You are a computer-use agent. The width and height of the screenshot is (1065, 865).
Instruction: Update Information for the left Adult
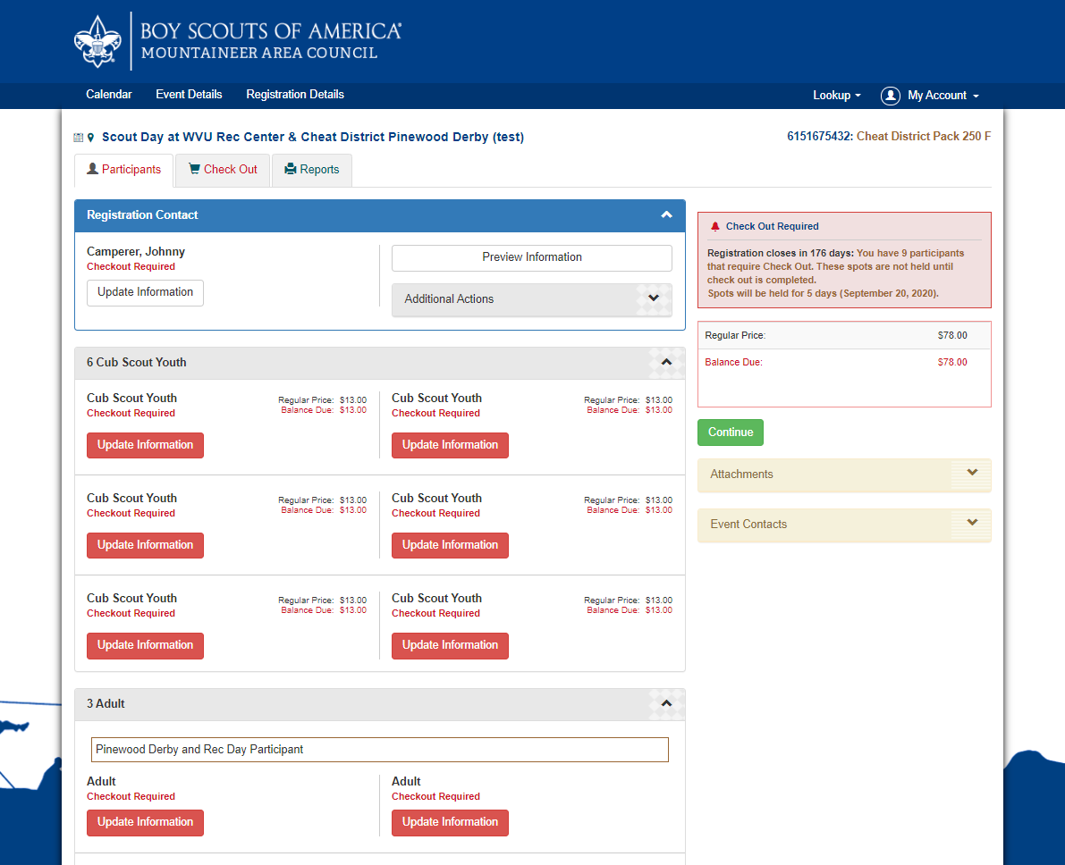146,822
